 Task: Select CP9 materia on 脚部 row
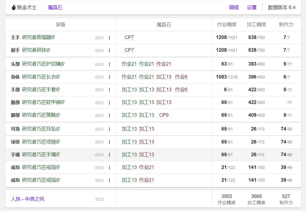(x=164, y=115)
